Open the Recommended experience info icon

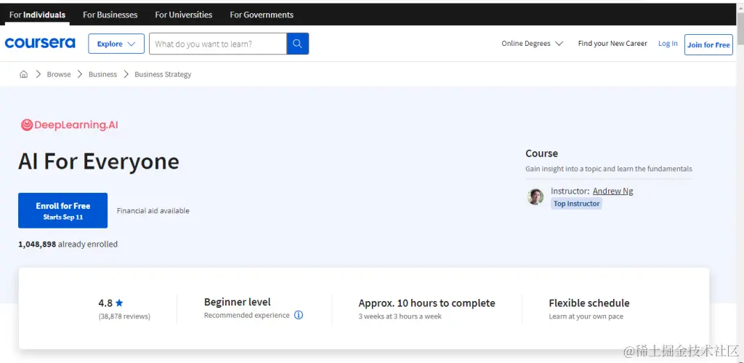[x=299, y=315]
